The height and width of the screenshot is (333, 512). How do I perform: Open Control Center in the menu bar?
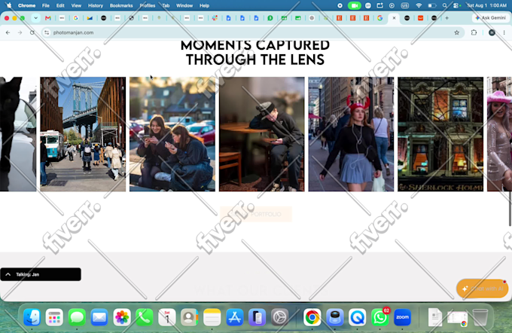[457, 5]
